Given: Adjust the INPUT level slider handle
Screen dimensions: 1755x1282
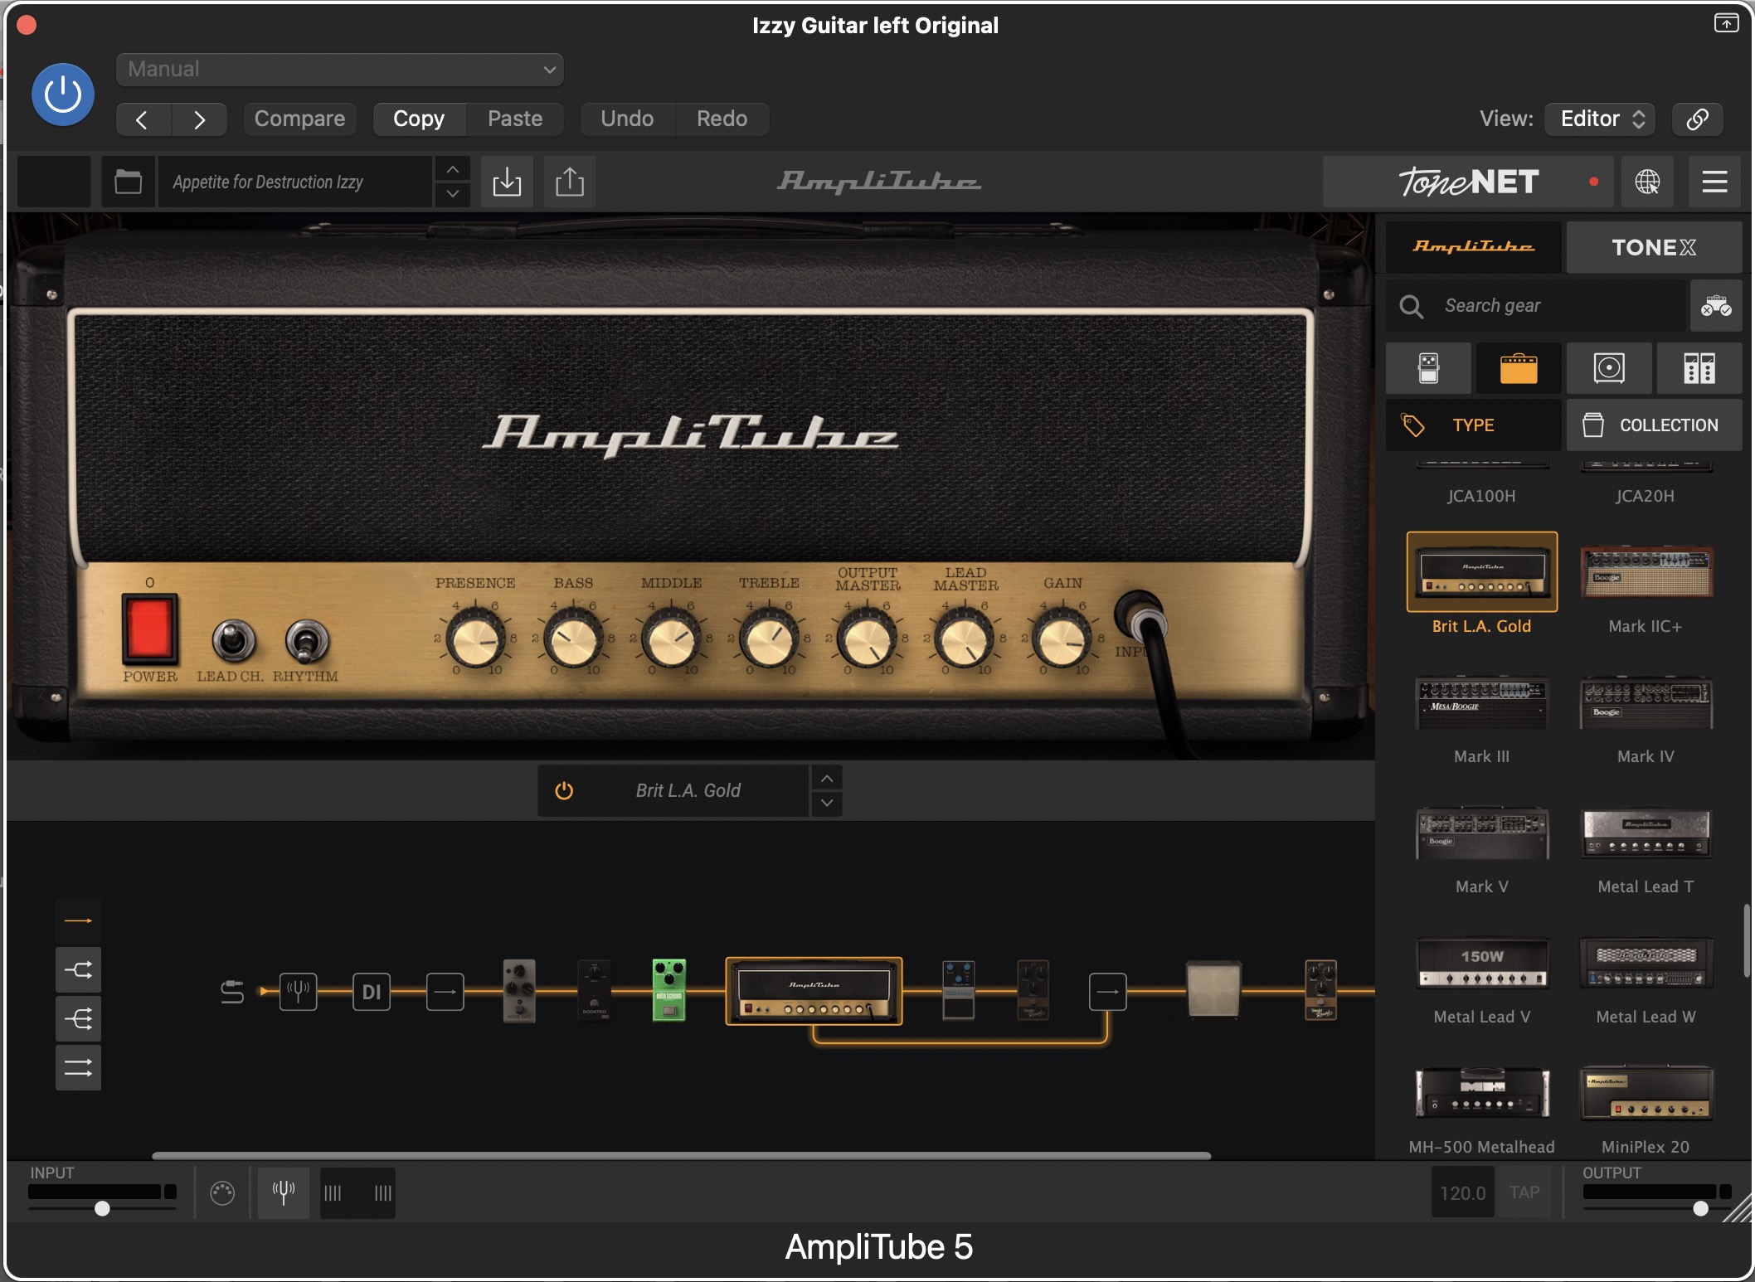Looking at the screenshot, I should (x=102, y=1208).
